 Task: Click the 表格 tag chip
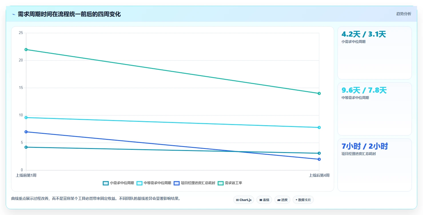[264, 200]
